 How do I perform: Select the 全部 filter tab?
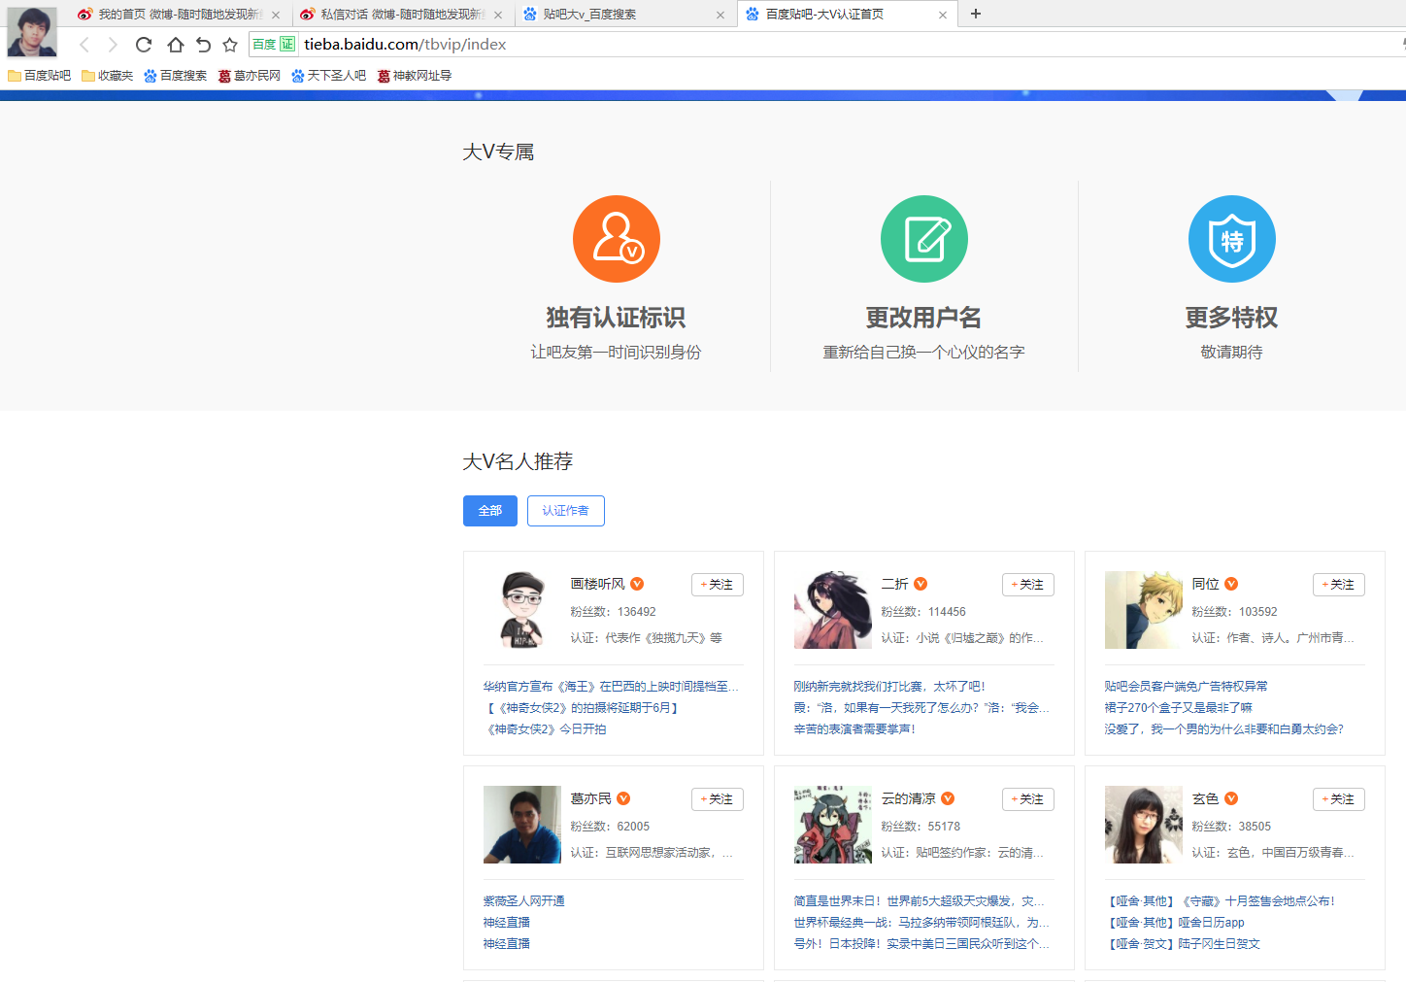click(489, 511)
